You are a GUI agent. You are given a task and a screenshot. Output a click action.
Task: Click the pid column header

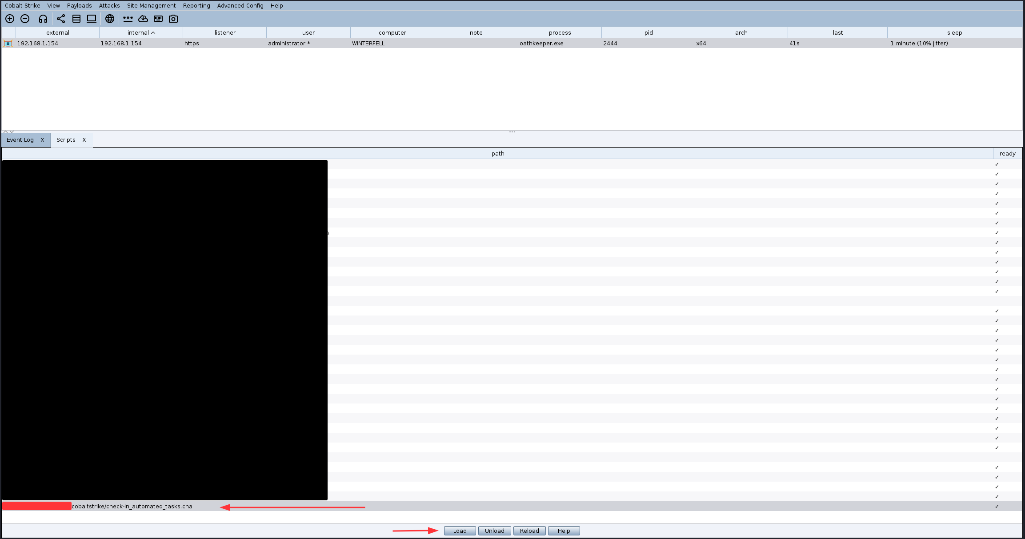tap(648, 32)
